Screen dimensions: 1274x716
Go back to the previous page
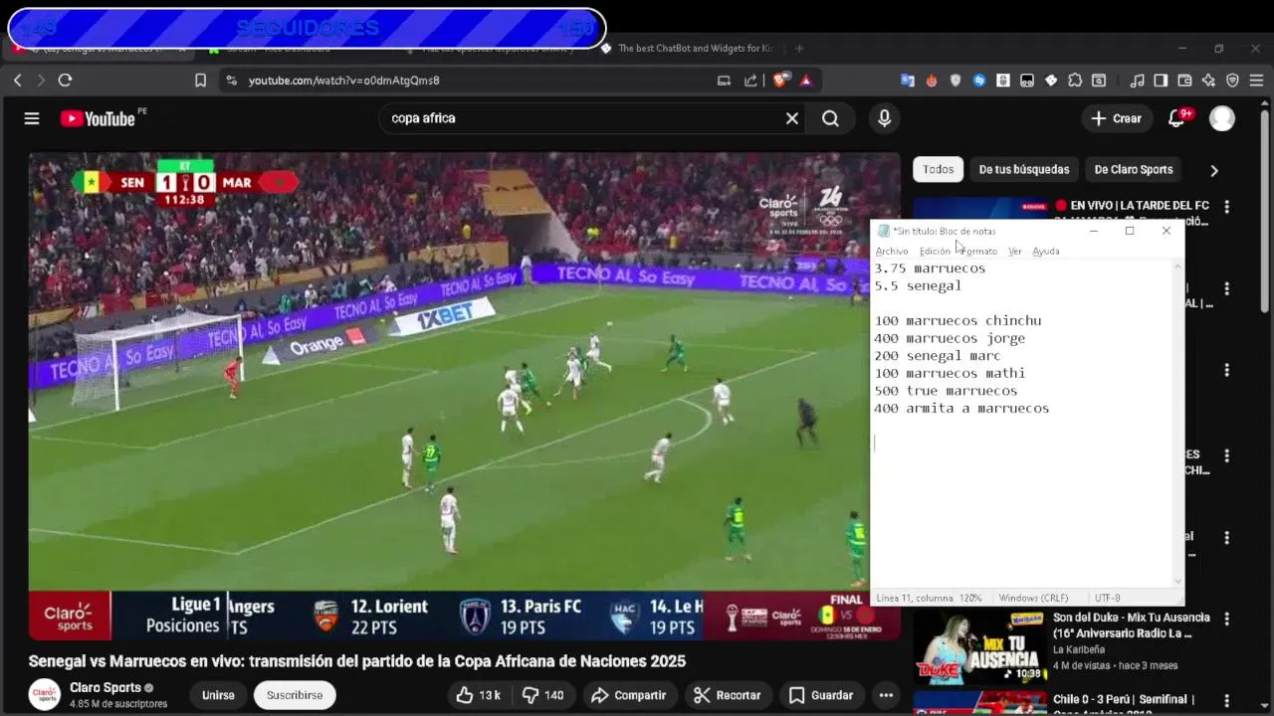click(17, 81)
